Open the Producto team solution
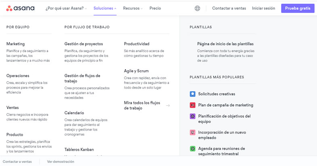317x166 pixels. click(15, 134)
